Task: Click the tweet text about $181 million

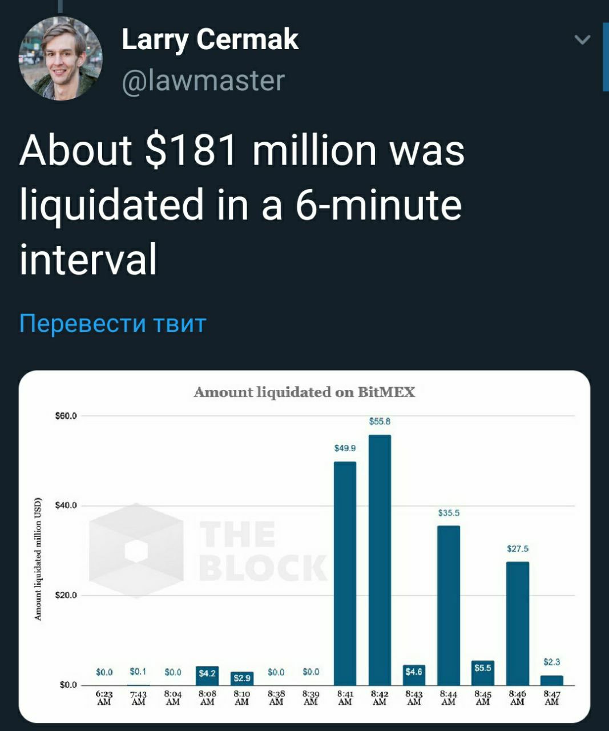Action: (242, 204)
